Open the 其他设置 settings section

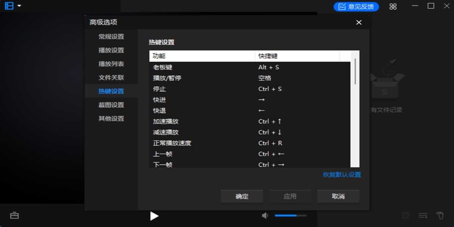112,118
